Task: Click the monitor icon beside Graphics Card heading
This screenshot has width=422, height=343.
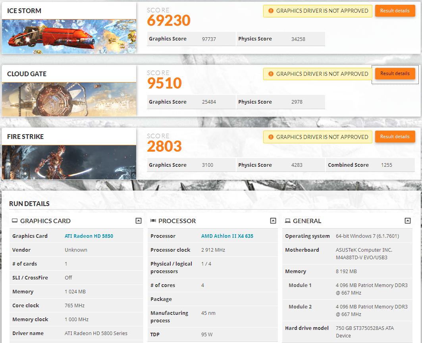Action: tap(15, 221)
